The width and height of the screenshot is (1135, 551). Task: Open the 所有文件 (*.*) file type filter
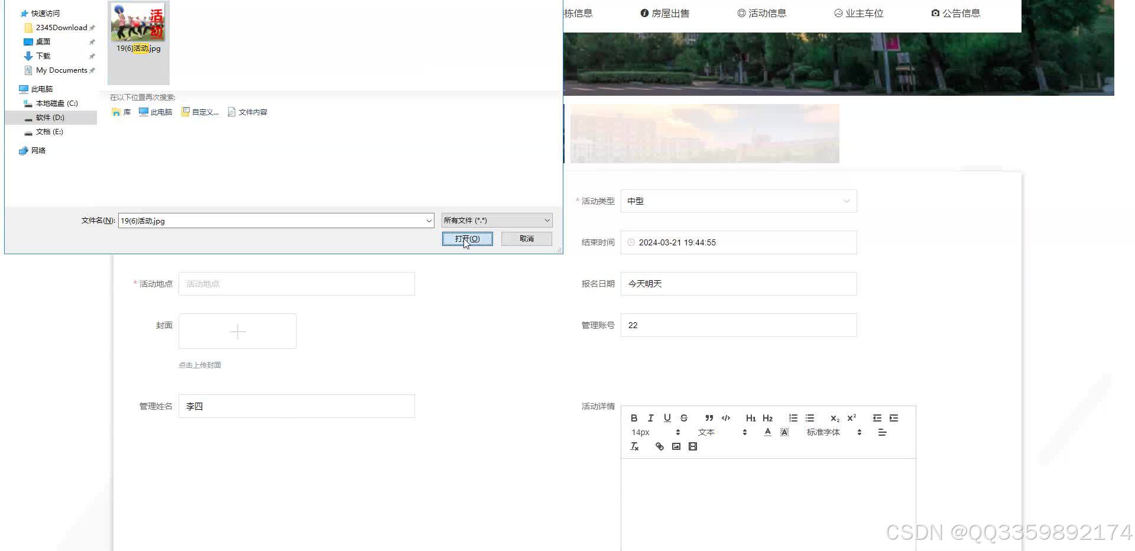497,220
